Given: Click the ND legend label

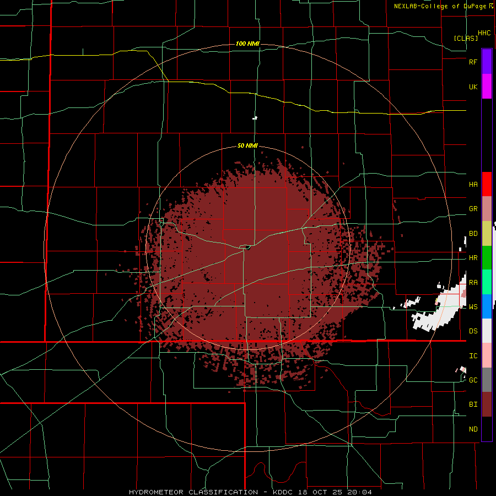Looking at the screenshot, I should click(473, 429).
